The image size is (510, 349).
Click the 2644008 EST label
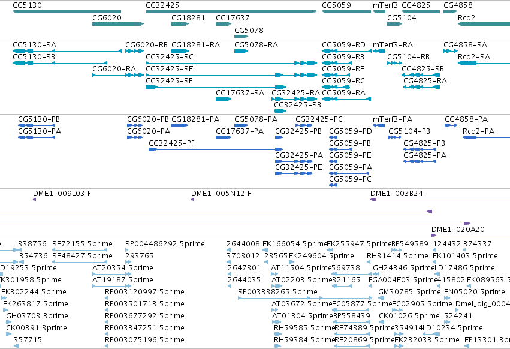[243, 244]
